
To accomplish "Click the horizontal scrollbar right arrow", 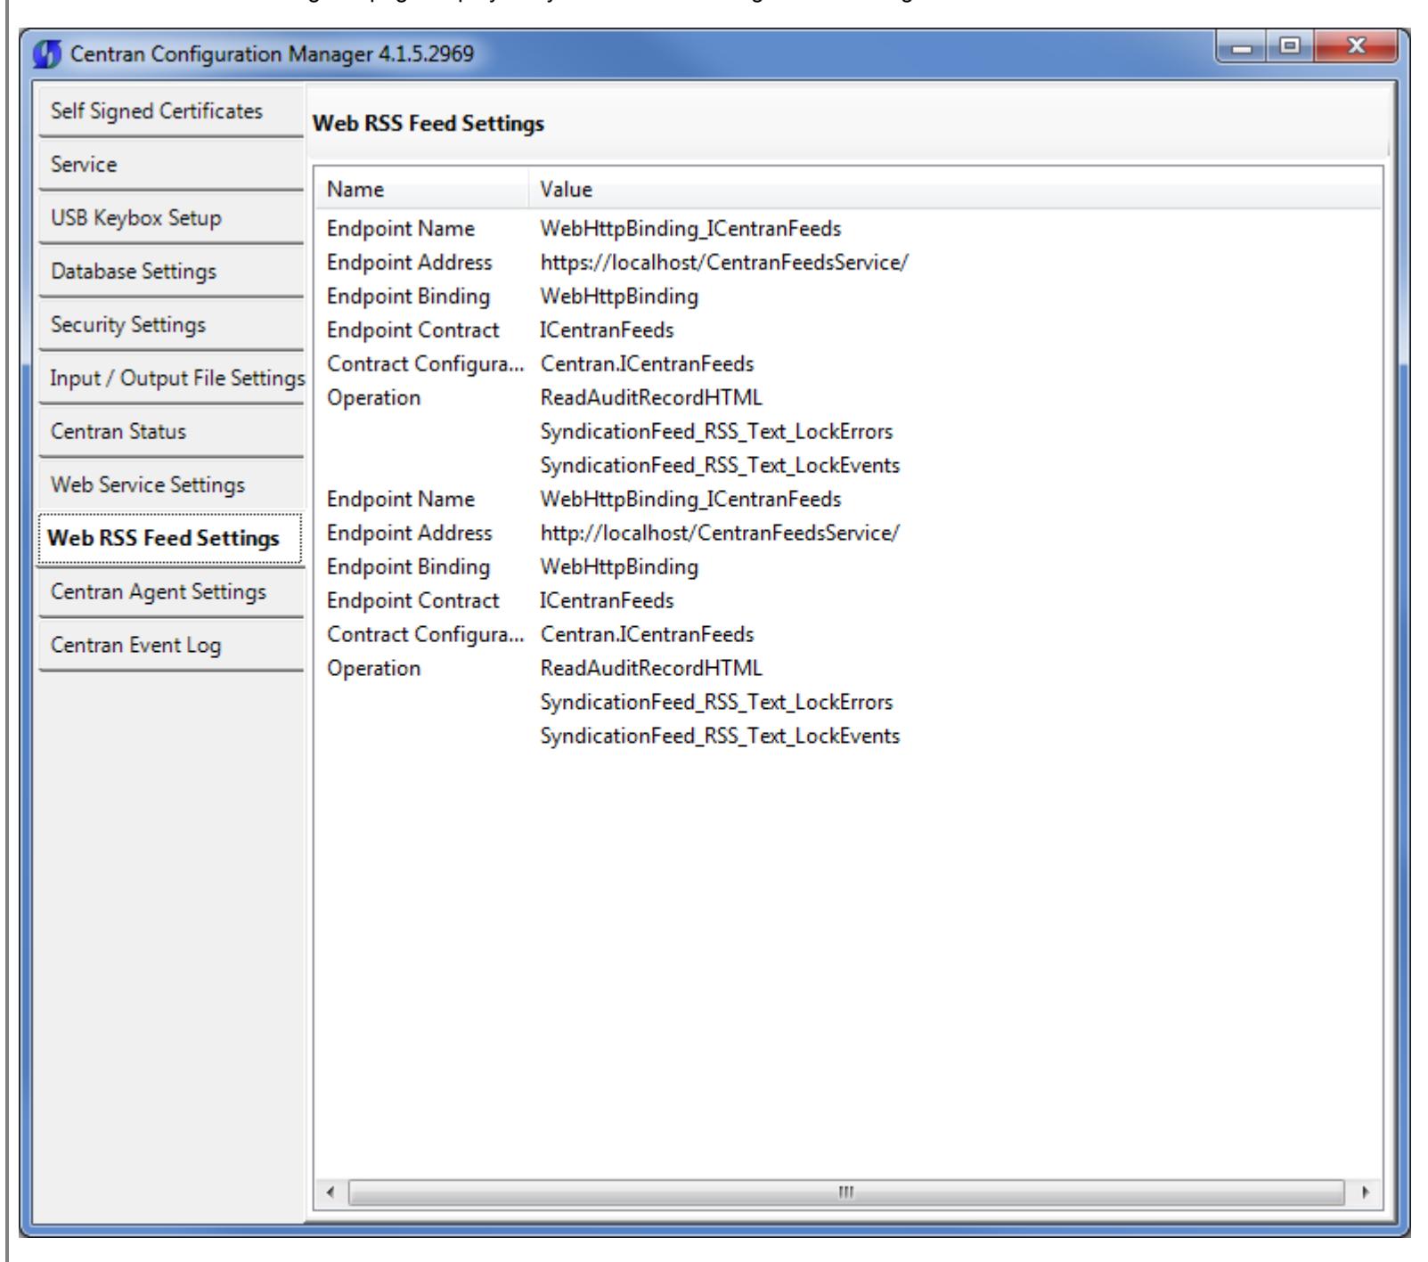I will click(x=1367, y=1192).
